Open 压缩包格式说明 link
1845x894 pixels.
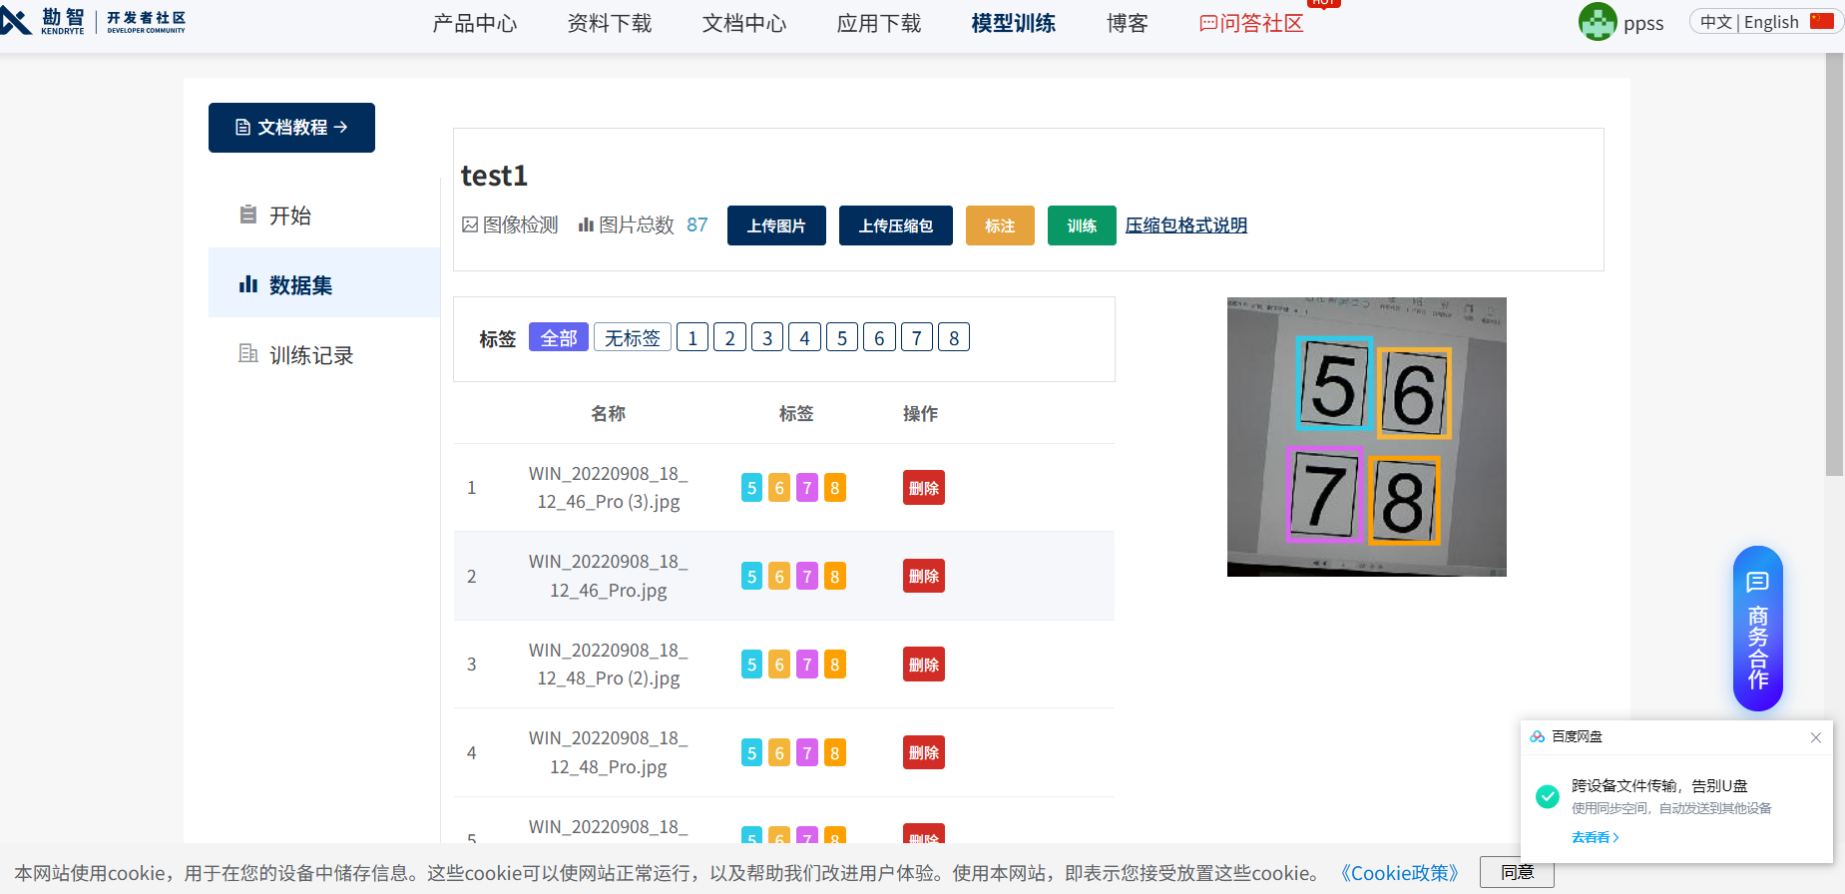coord(1186,225)
